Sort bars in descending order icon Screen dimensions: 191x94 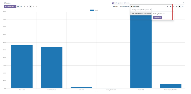pyautogui.click(x=33, y=7)
